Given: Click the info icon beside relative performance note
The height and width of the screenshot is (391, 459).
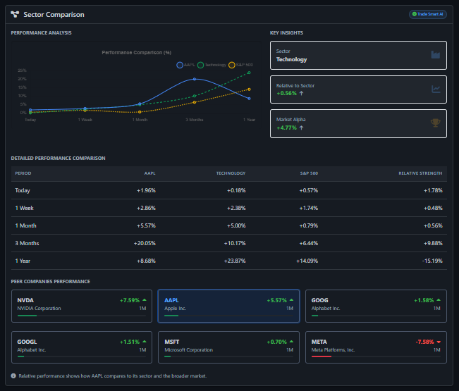Looking at the screenshot, I should pyautogui.click(x=14, y=376).
